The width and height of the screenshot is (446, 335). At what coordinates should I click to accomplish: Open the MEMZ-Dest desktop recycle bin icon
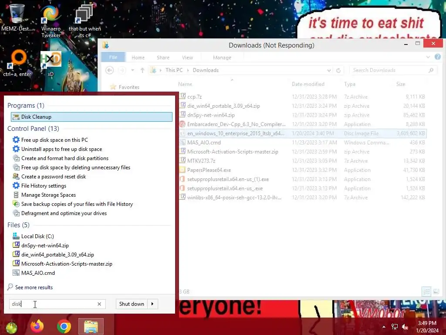17,17
